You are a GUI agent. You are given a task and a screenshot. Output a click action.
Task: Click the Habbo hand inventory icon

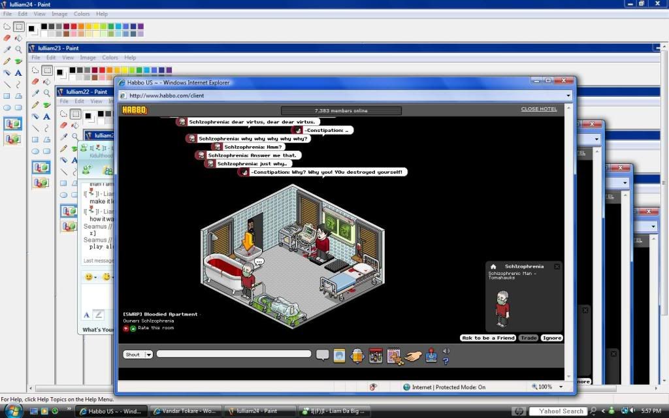[412, 355]
